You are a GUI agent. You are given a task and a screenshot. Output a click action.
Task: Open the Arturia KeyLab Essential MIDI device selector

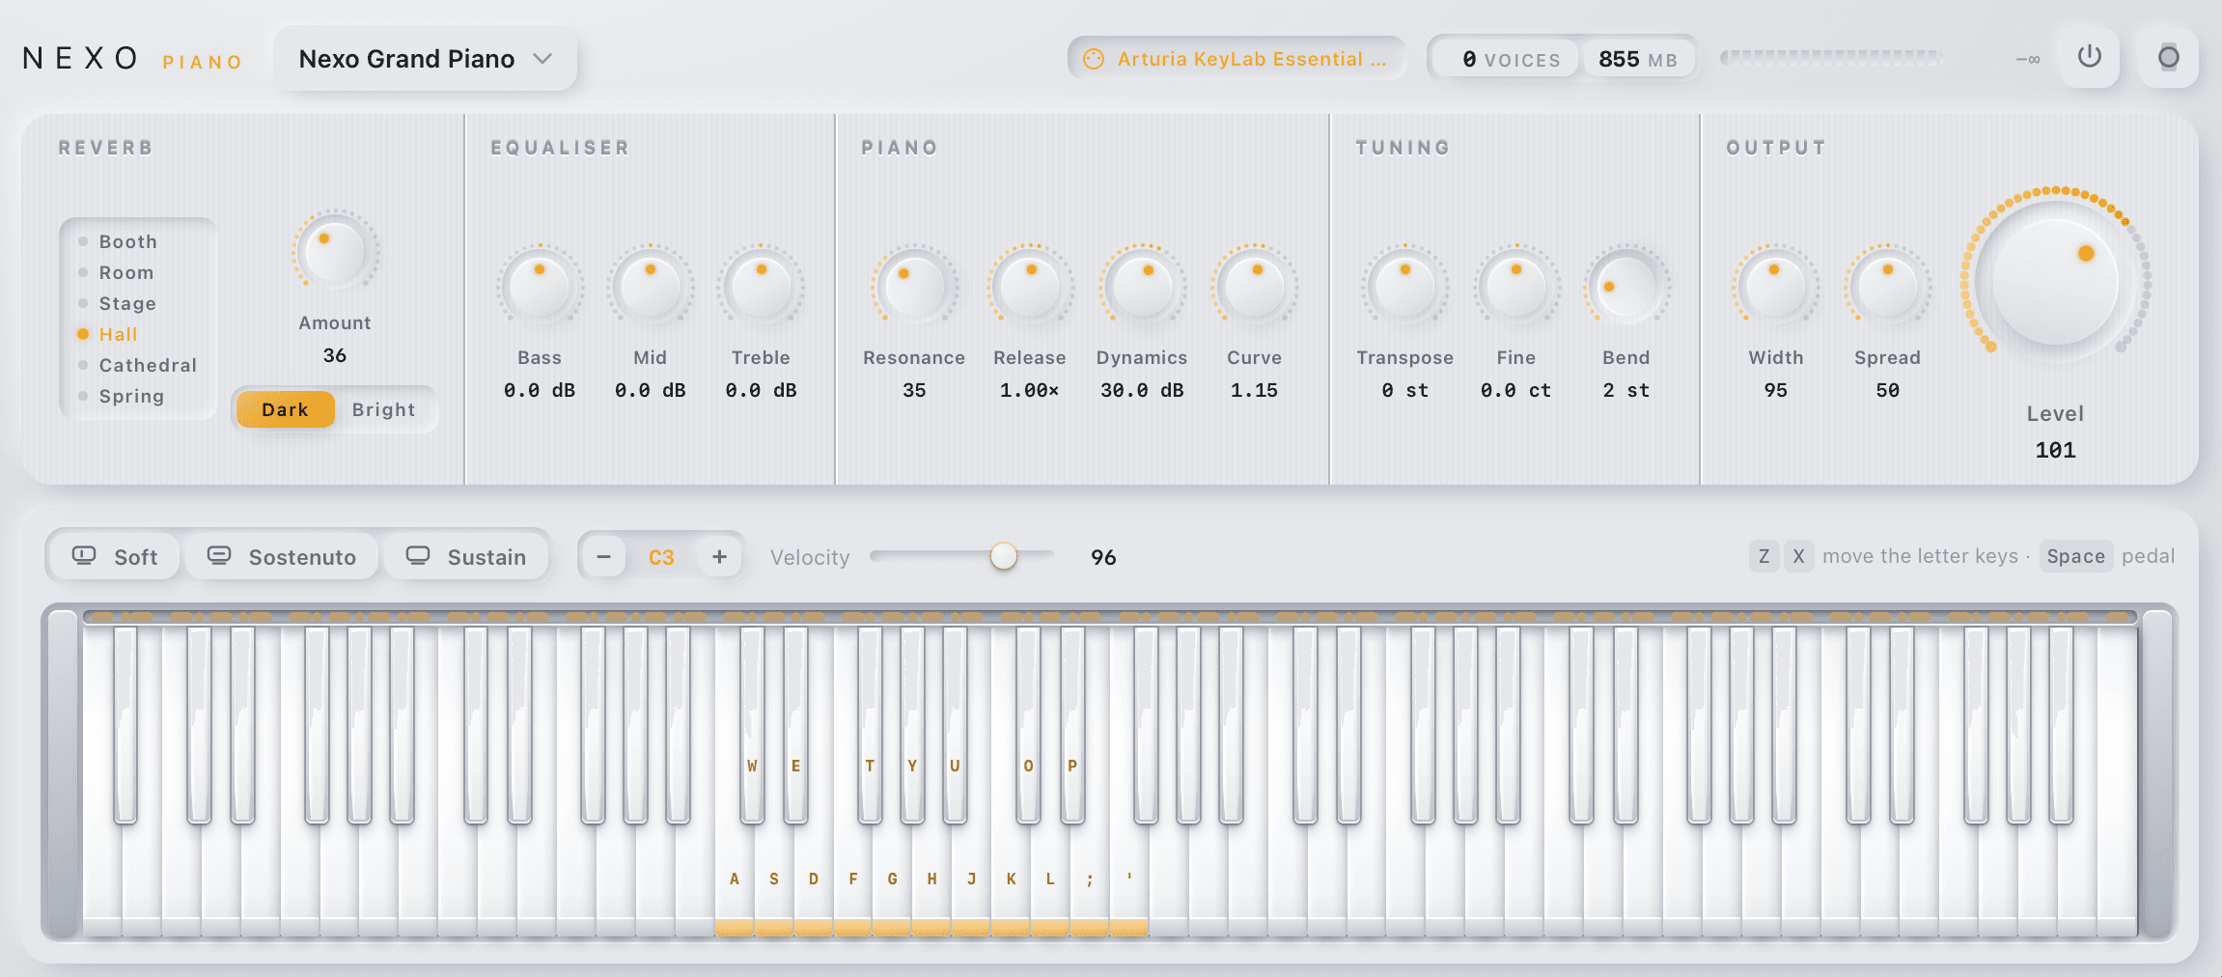coord(1236,59)
